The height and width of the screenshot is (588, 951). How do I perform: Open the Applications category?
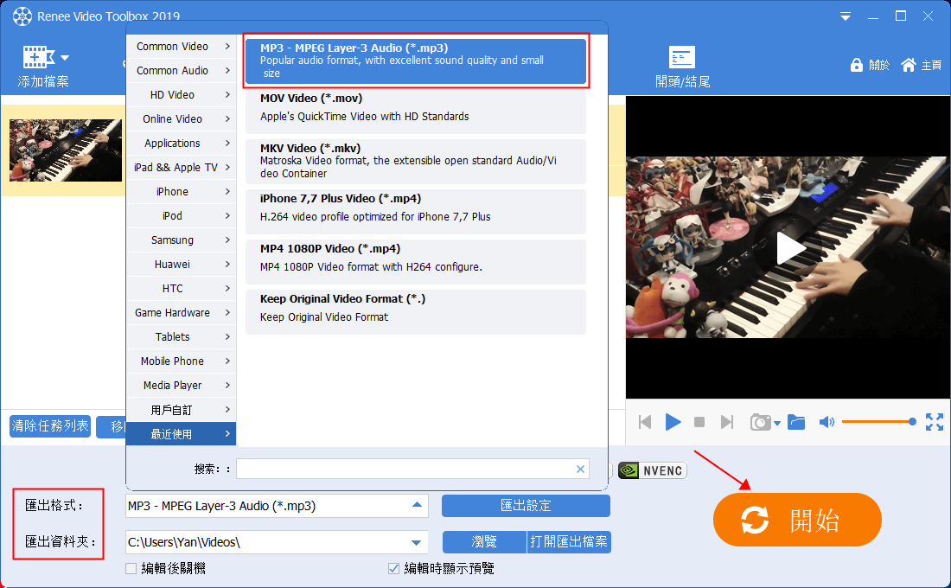(x=182, y=144)
